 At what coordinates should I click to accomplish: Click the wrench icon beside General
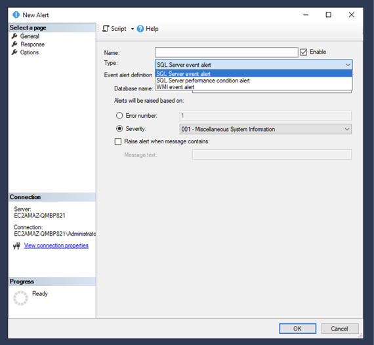click(14, 36)
